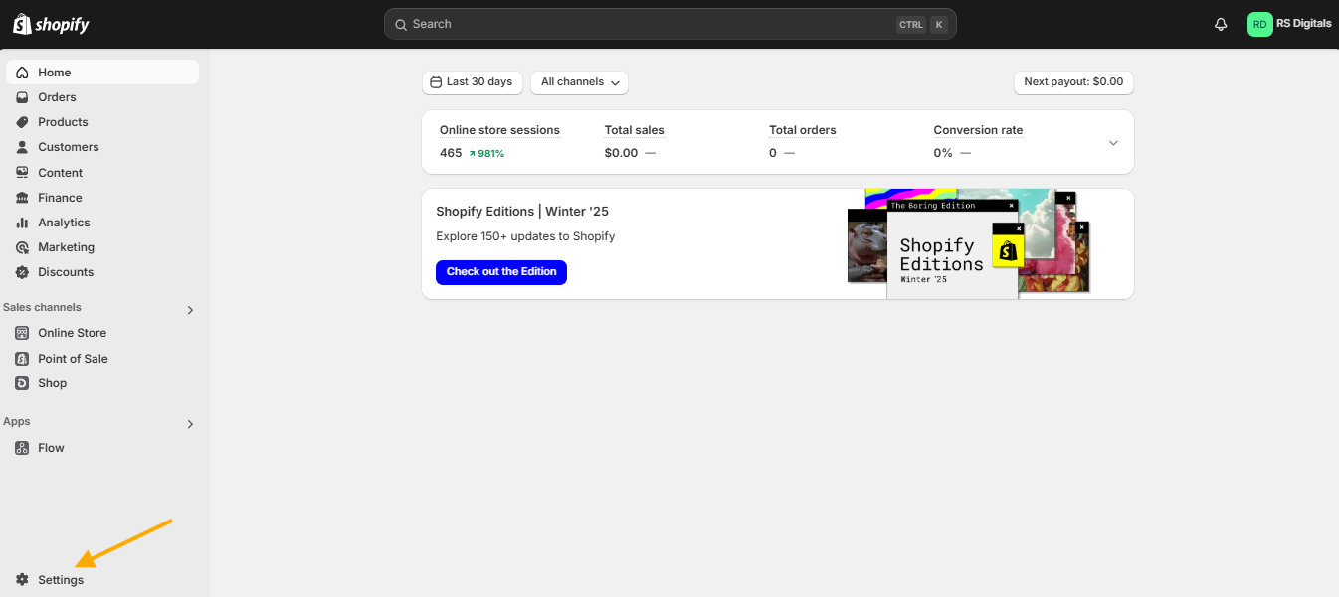The image size is (1339, 597).
Task: Click the Orders inbox icon
Action: pyautogui.click(x=22, y=97)
